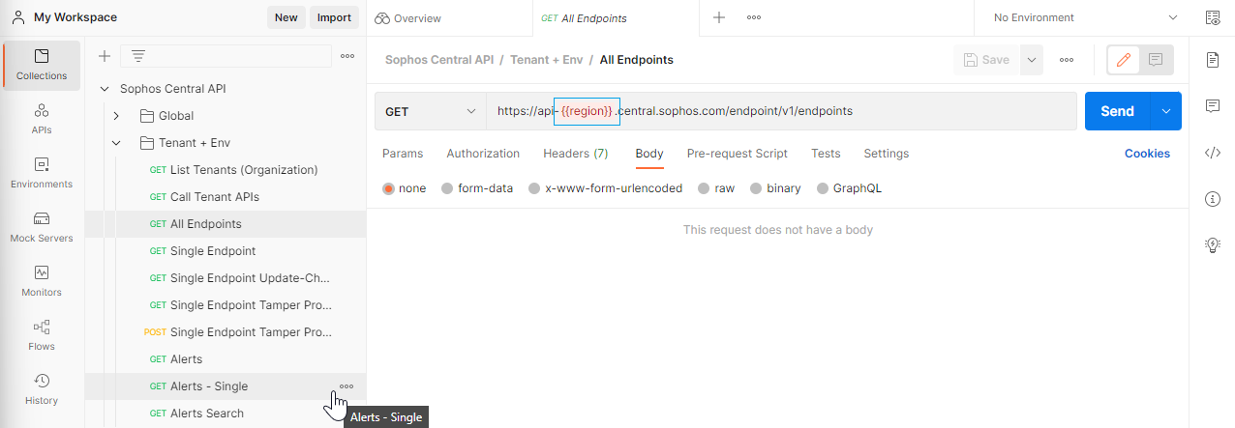This screenshot has width=1235, height=428.
Task: Open the Code snippet icon in the right sidebar
Action: (1213, 153)
